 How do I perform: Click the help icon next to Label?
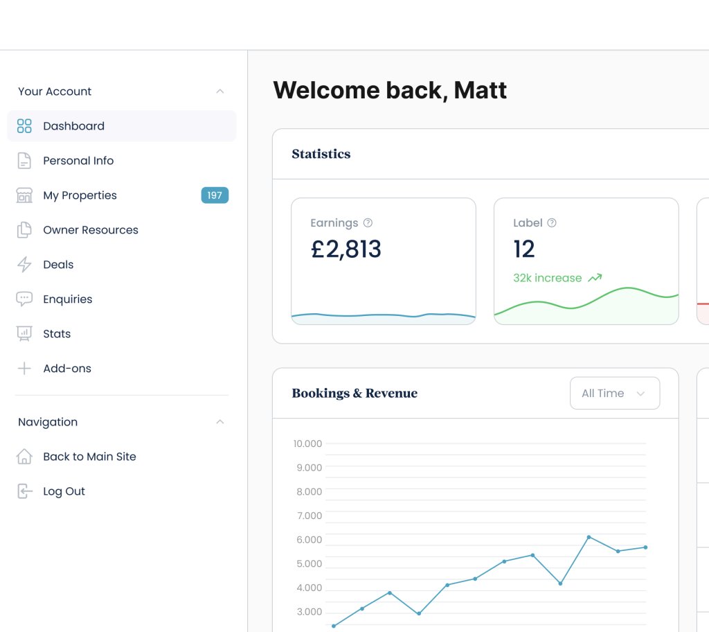(552, 223)
